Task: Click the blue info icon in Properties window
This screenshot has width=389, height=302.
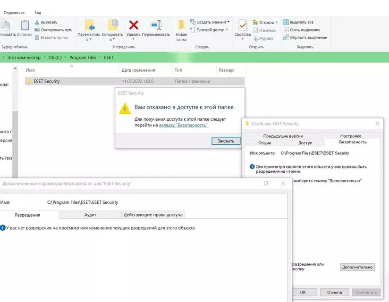Action: [x=252, y=167]
